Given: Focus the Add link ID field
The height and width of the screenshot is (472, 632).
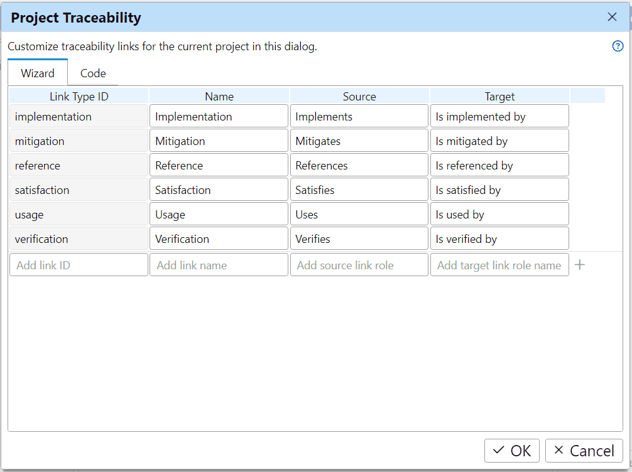Looking at the screenshot, I should 79,265.
